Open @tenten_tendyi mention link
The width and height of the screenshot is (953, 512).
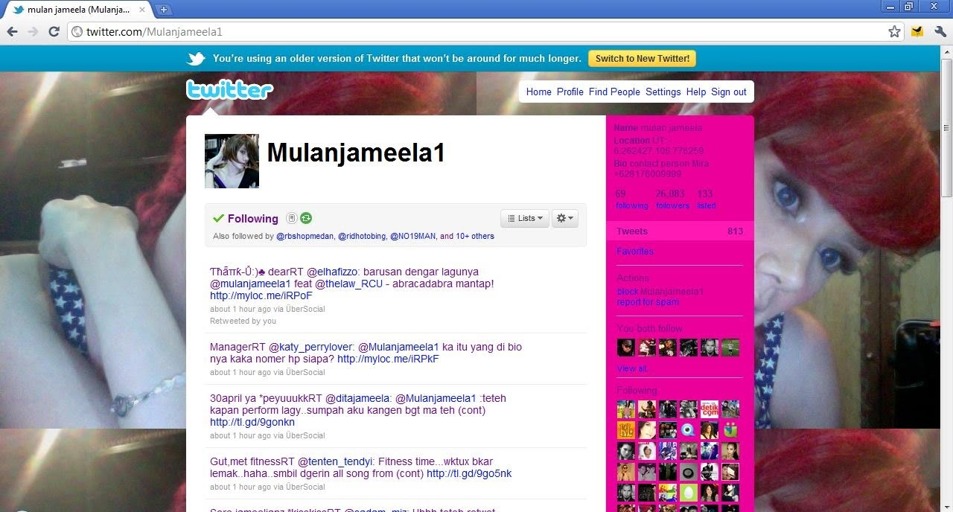[x=334, y=461]
